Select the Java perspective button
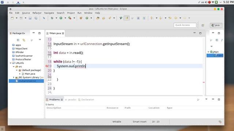The width and height of the screenshot is (234, 131). pos(216,25)
